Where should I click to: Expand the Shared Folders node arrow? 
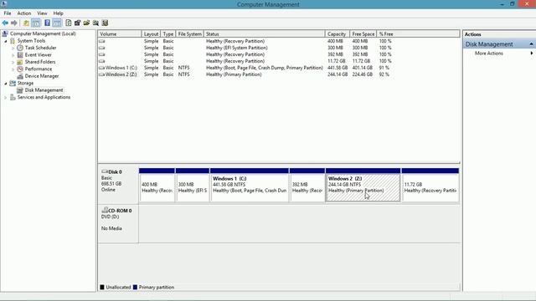13,62
